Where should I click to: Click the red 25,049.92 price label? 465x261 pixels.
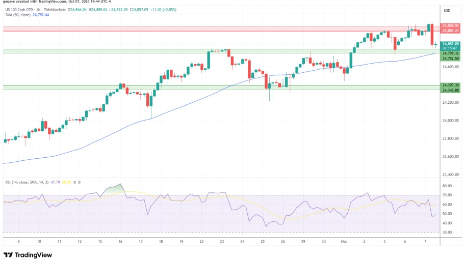tap(451, 25)
